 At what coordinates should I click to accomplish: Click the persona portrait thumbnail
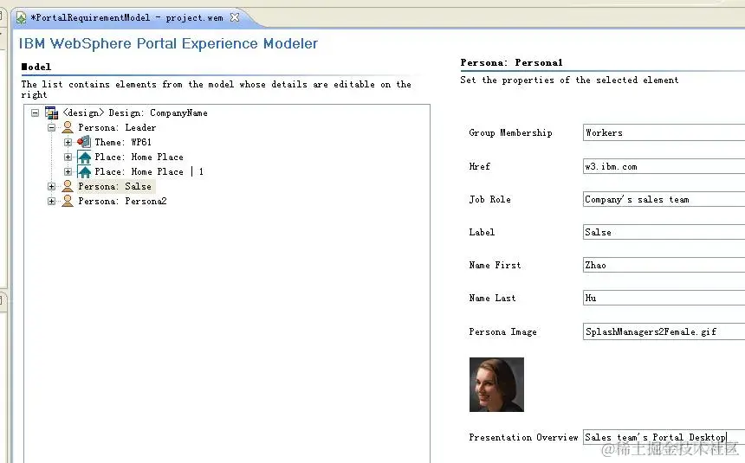pyautogui.click(x=496, y=384)
